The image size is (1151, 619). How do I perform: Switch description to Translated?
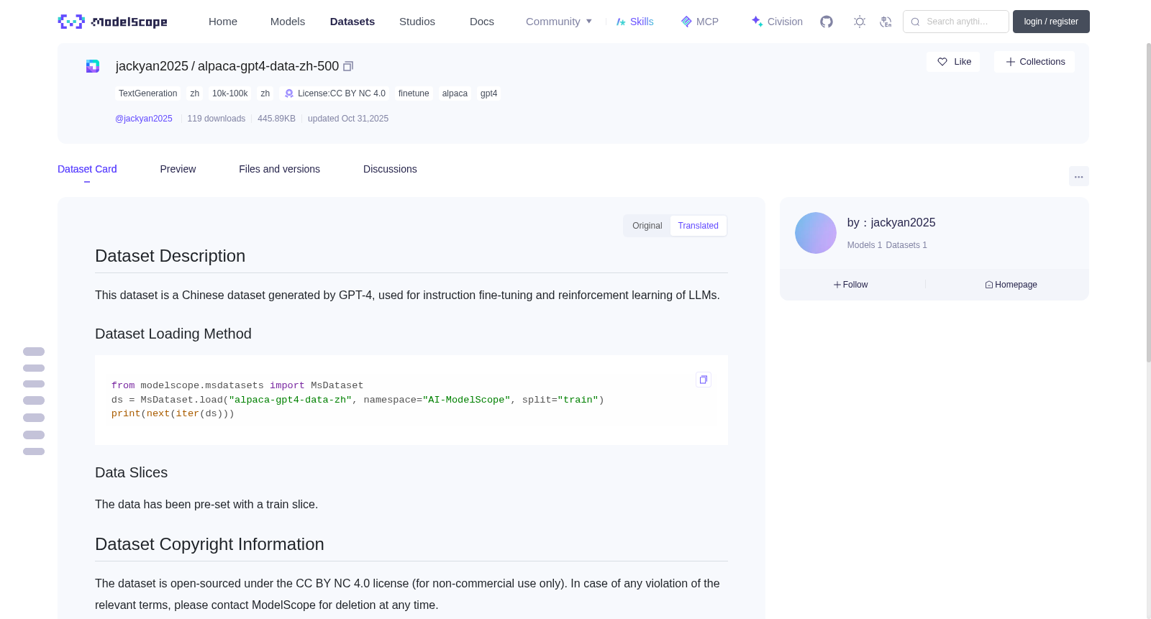pyautogui.click(x=699, y=226)
